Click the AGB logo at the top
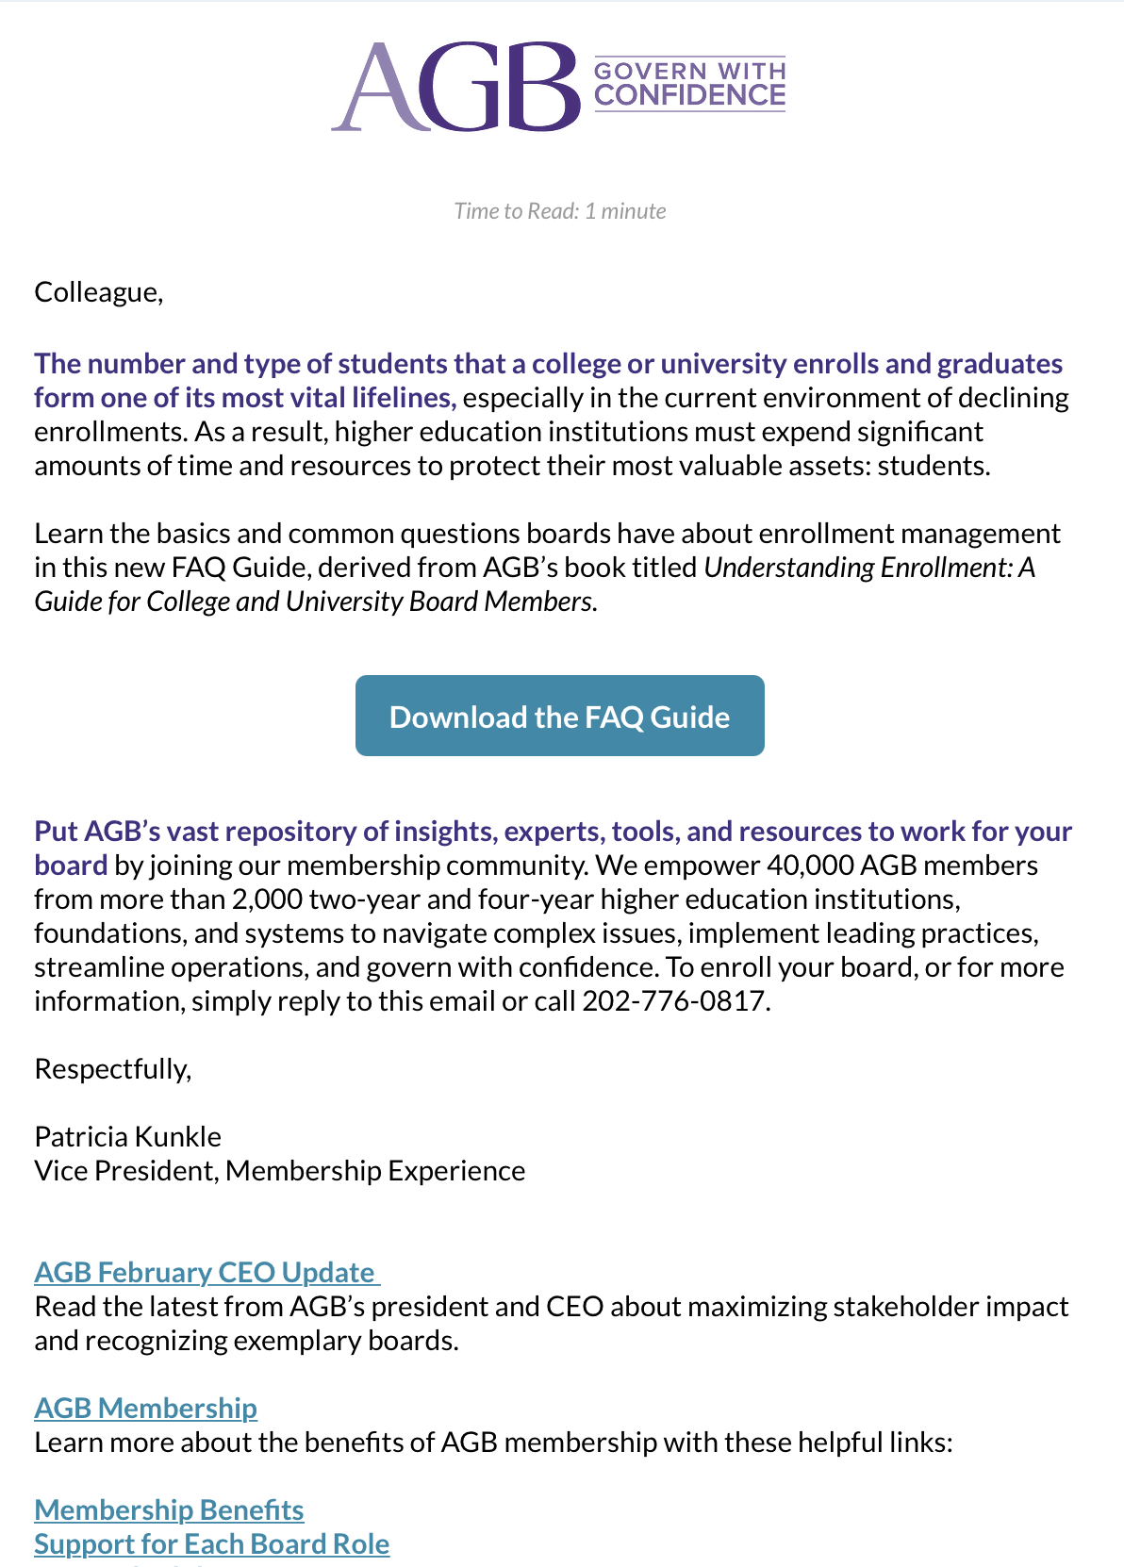This screenshot has height=1567, width=1124. [x=455, y=86]
